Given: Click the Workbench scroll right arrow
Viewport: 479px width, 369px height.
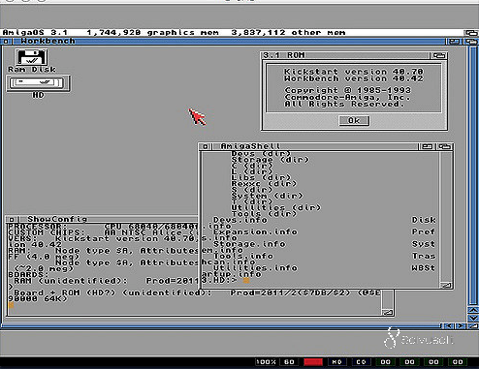Looking at the screenshot, I should [x=462, y=326].
